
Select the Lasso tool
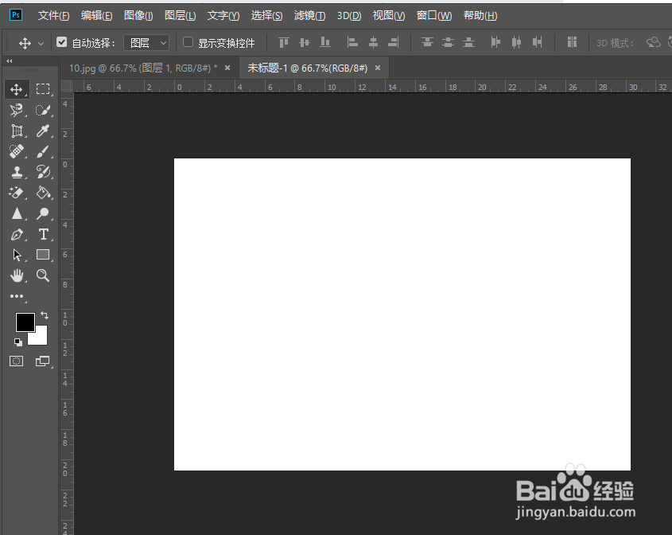click(16, 110)
